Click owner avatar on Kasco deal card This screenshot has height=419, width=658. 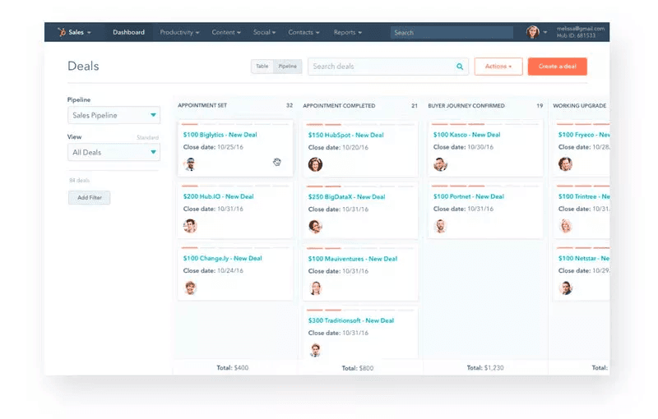coord(440,163)
